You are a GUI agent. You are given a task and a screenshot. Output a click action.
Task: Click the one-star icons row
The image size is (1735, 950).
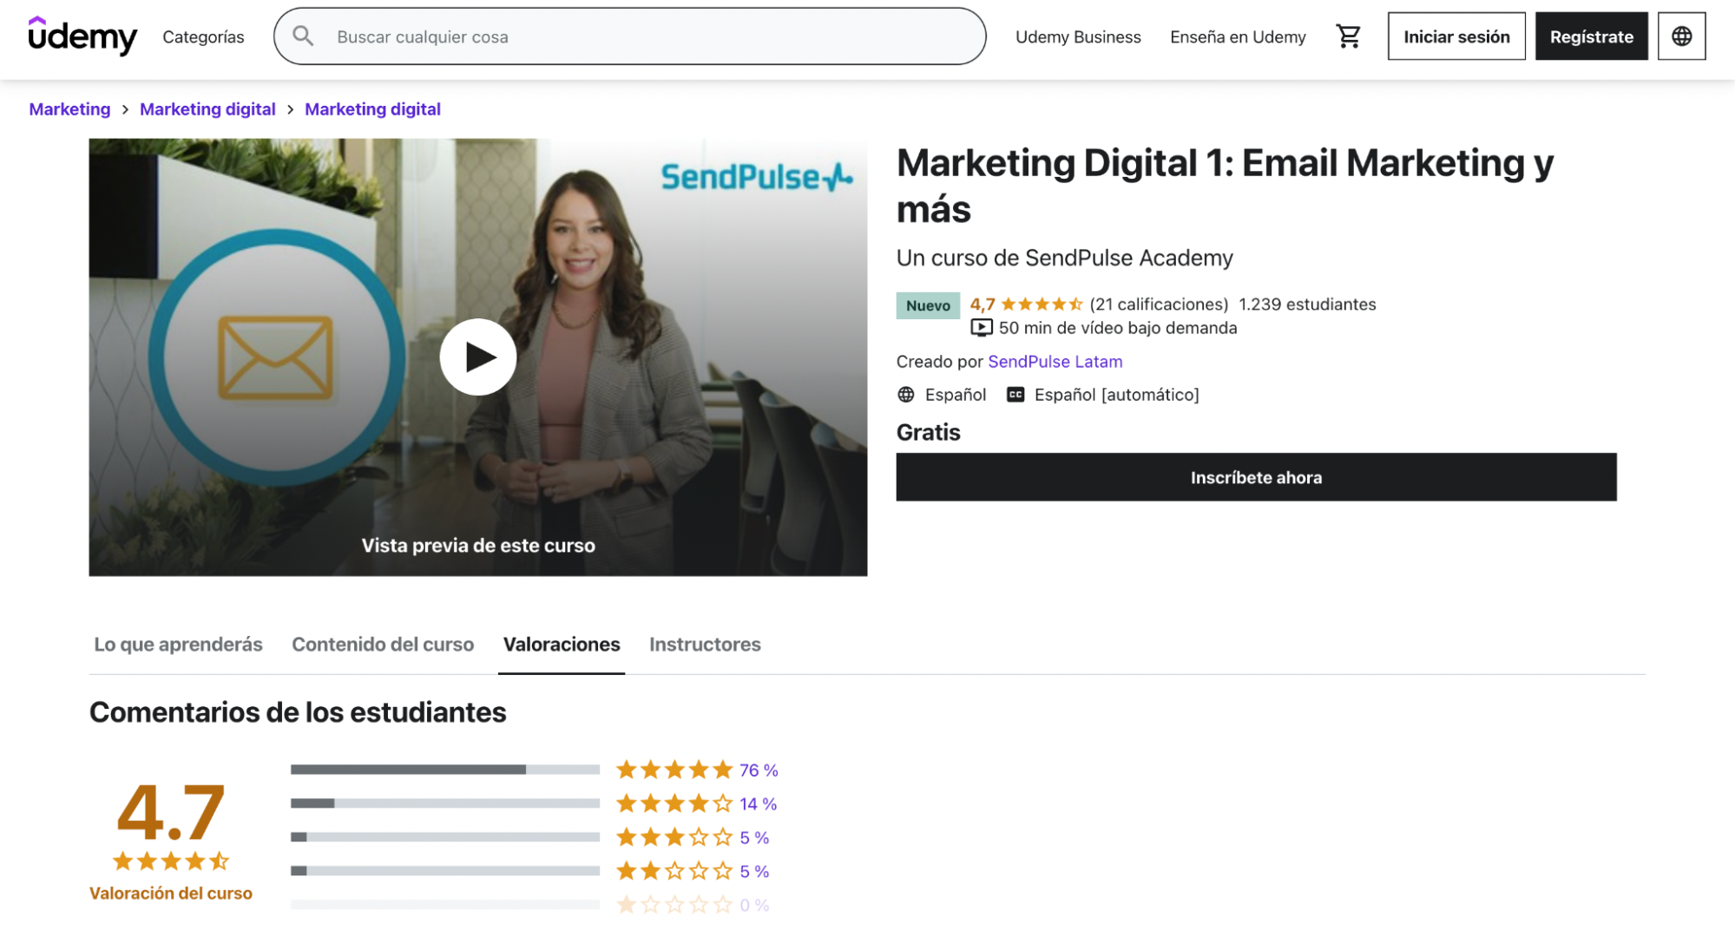click(x=674, y=905)
